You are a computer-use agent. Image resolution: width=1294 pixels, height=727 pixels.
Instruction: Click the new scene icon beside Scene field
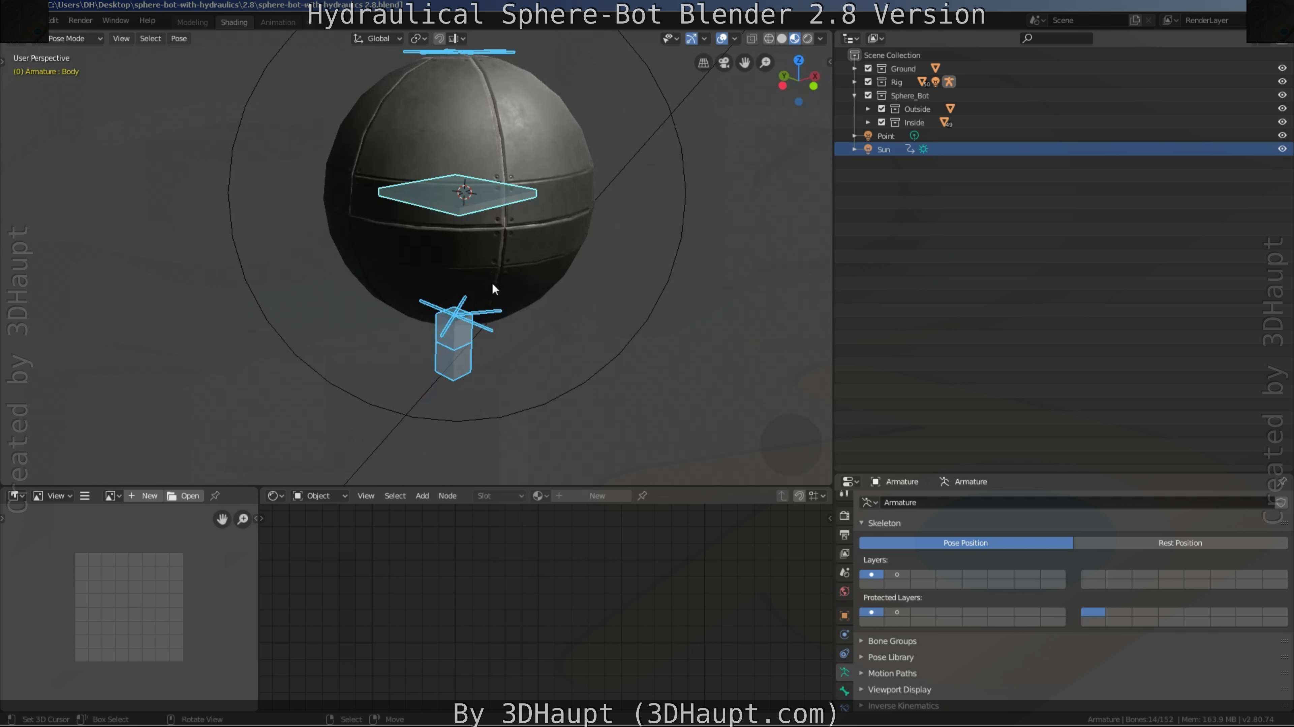(x=1135, y=20)
